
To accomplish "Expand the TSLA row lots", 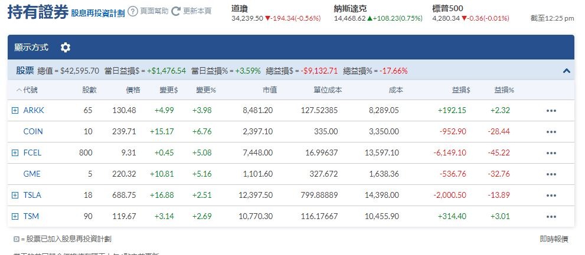I will point(15,195).
